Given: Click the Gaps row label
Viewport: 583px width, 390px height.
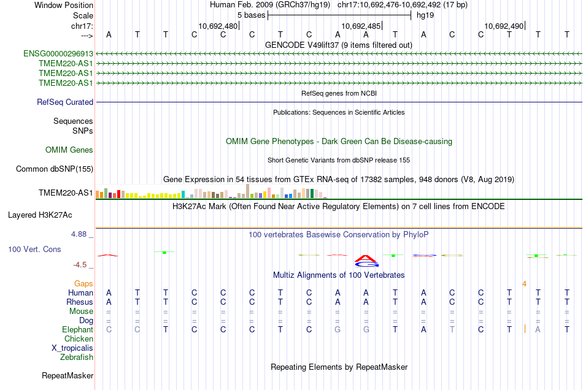Looking at the screenshot, I should pos(83,284).
